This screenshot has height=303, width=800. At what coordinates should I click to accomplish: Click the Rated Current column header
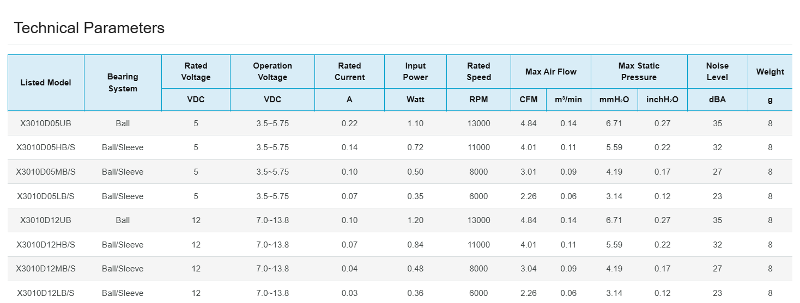point(349,71)
